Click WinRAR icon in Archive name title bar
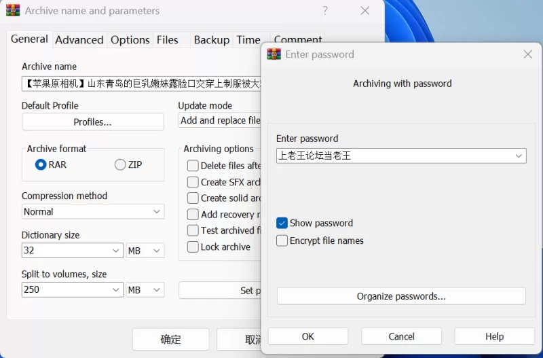The image size is (543, 358). pos(13,10)
